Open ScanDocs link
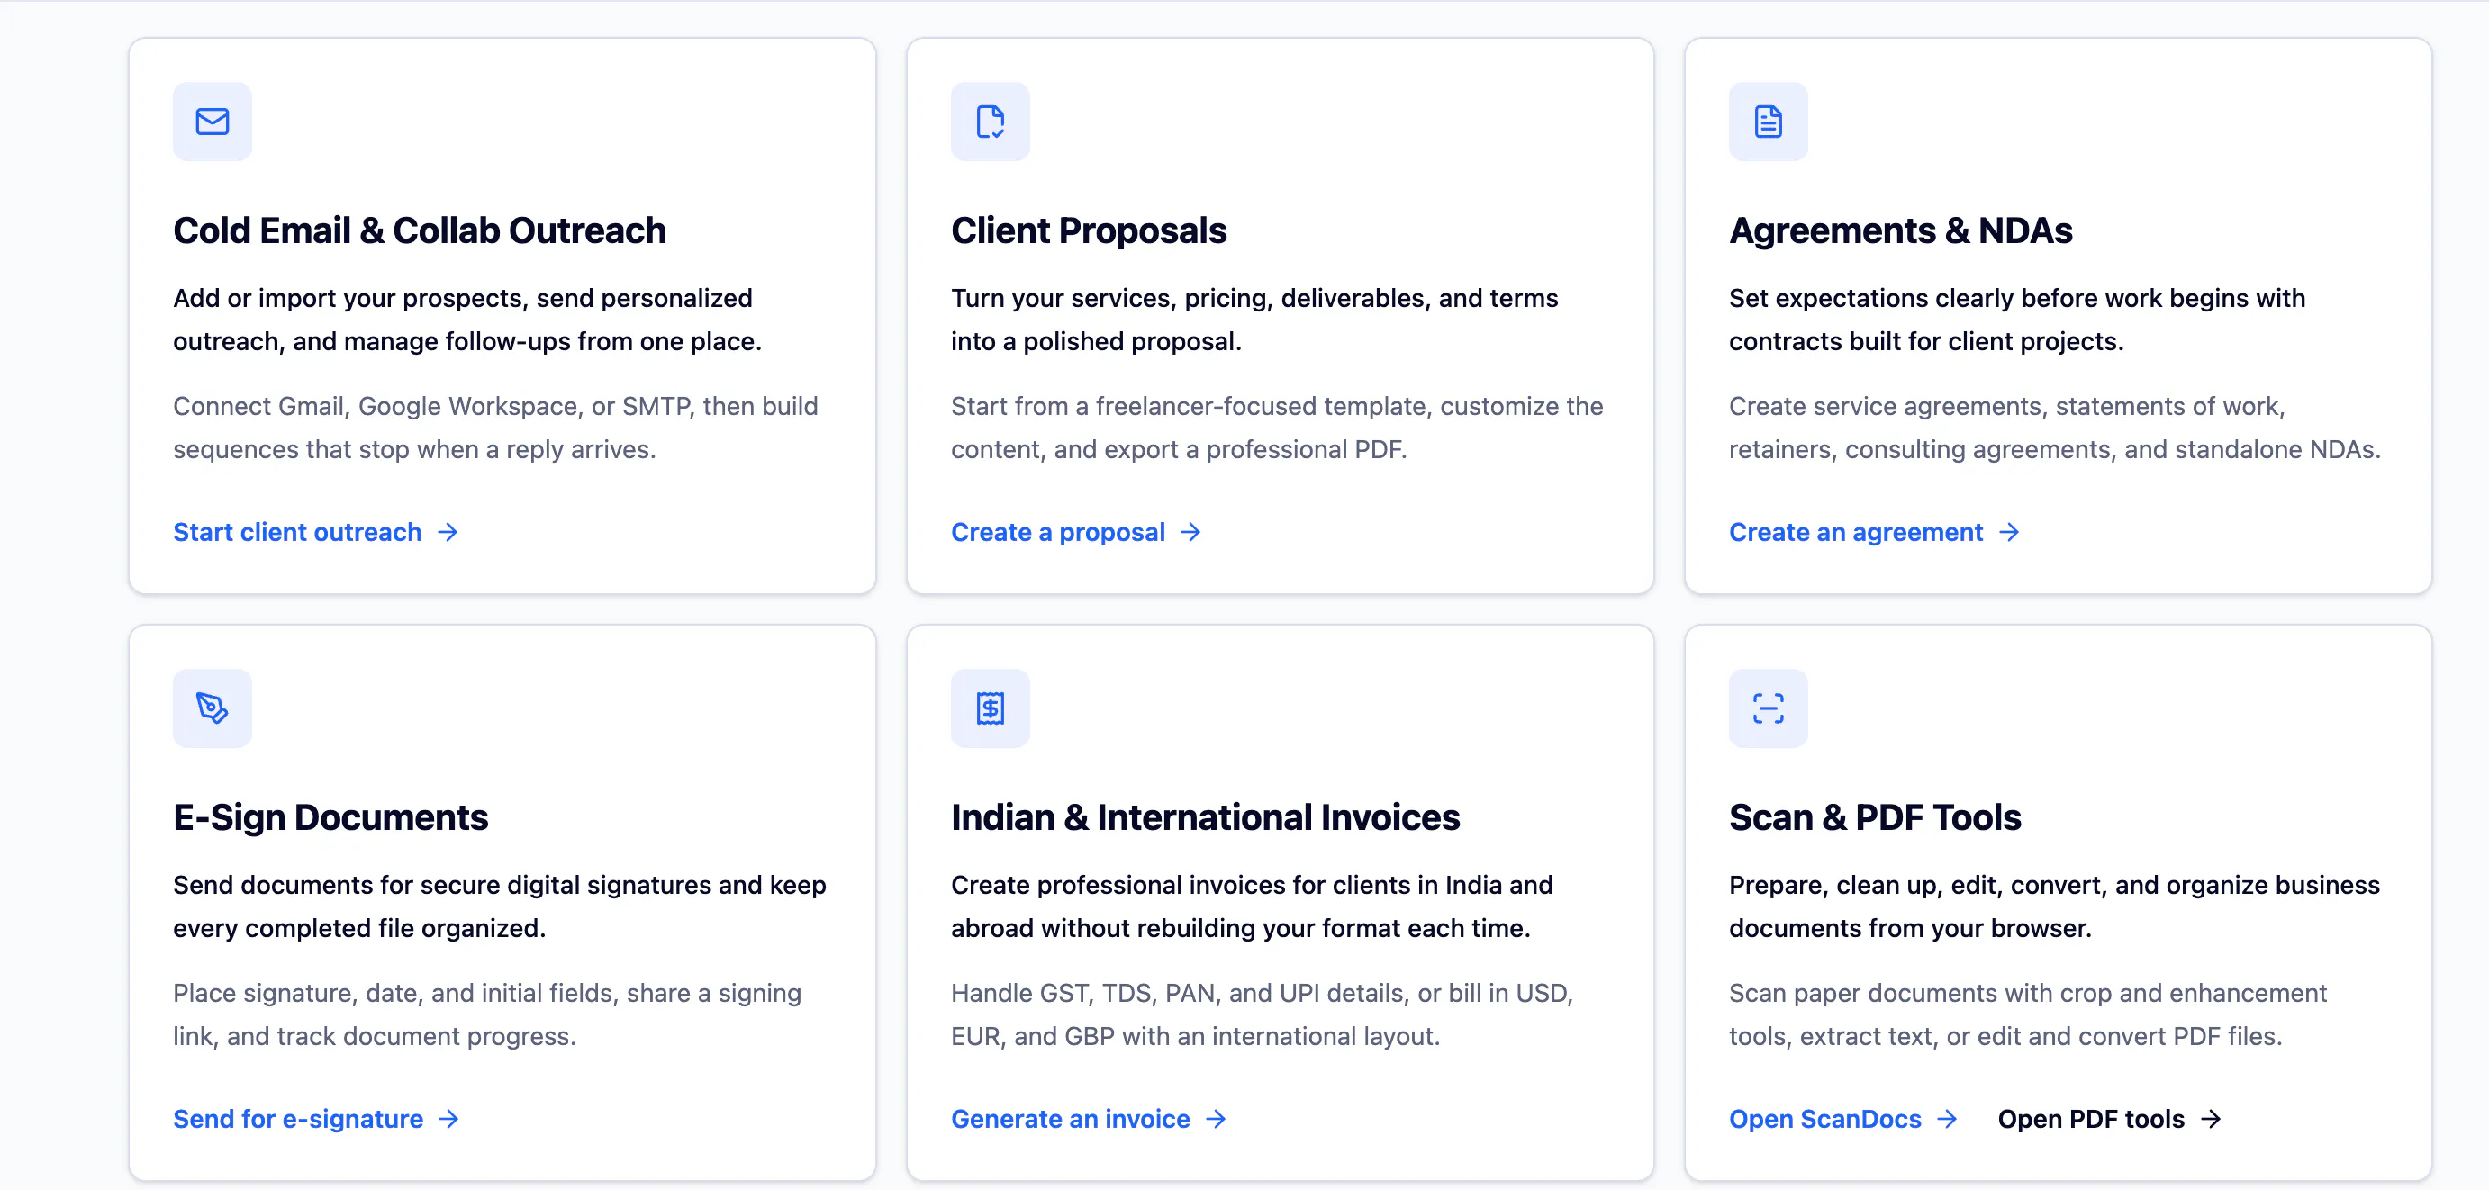This screenshot has height=1190, width=2489. (1843, 1119)
